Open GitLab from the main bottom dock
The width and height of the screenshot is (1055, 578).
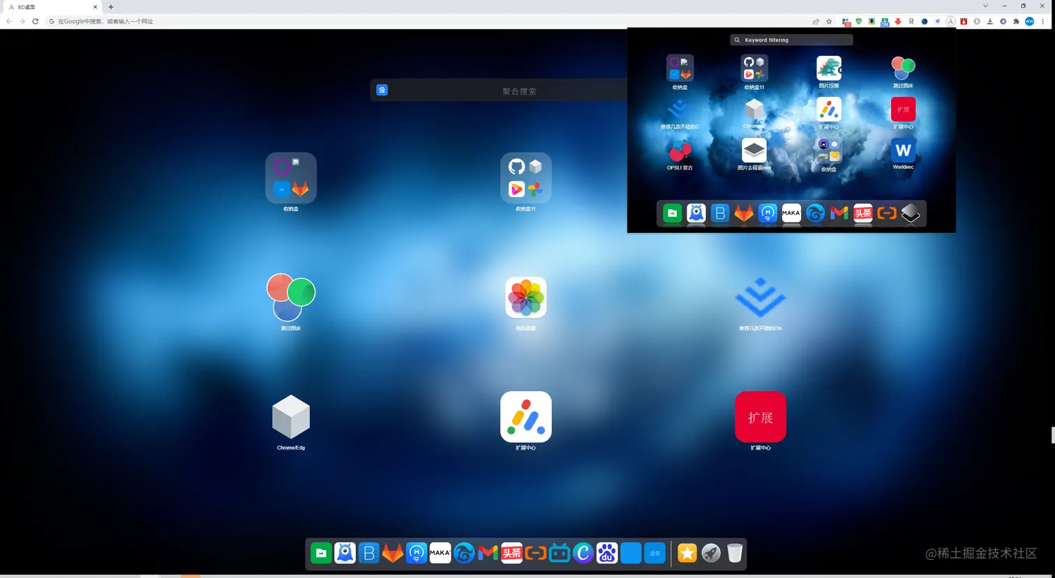click(392, 553)
